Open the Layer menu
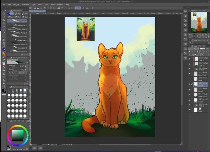 (33, 5)
